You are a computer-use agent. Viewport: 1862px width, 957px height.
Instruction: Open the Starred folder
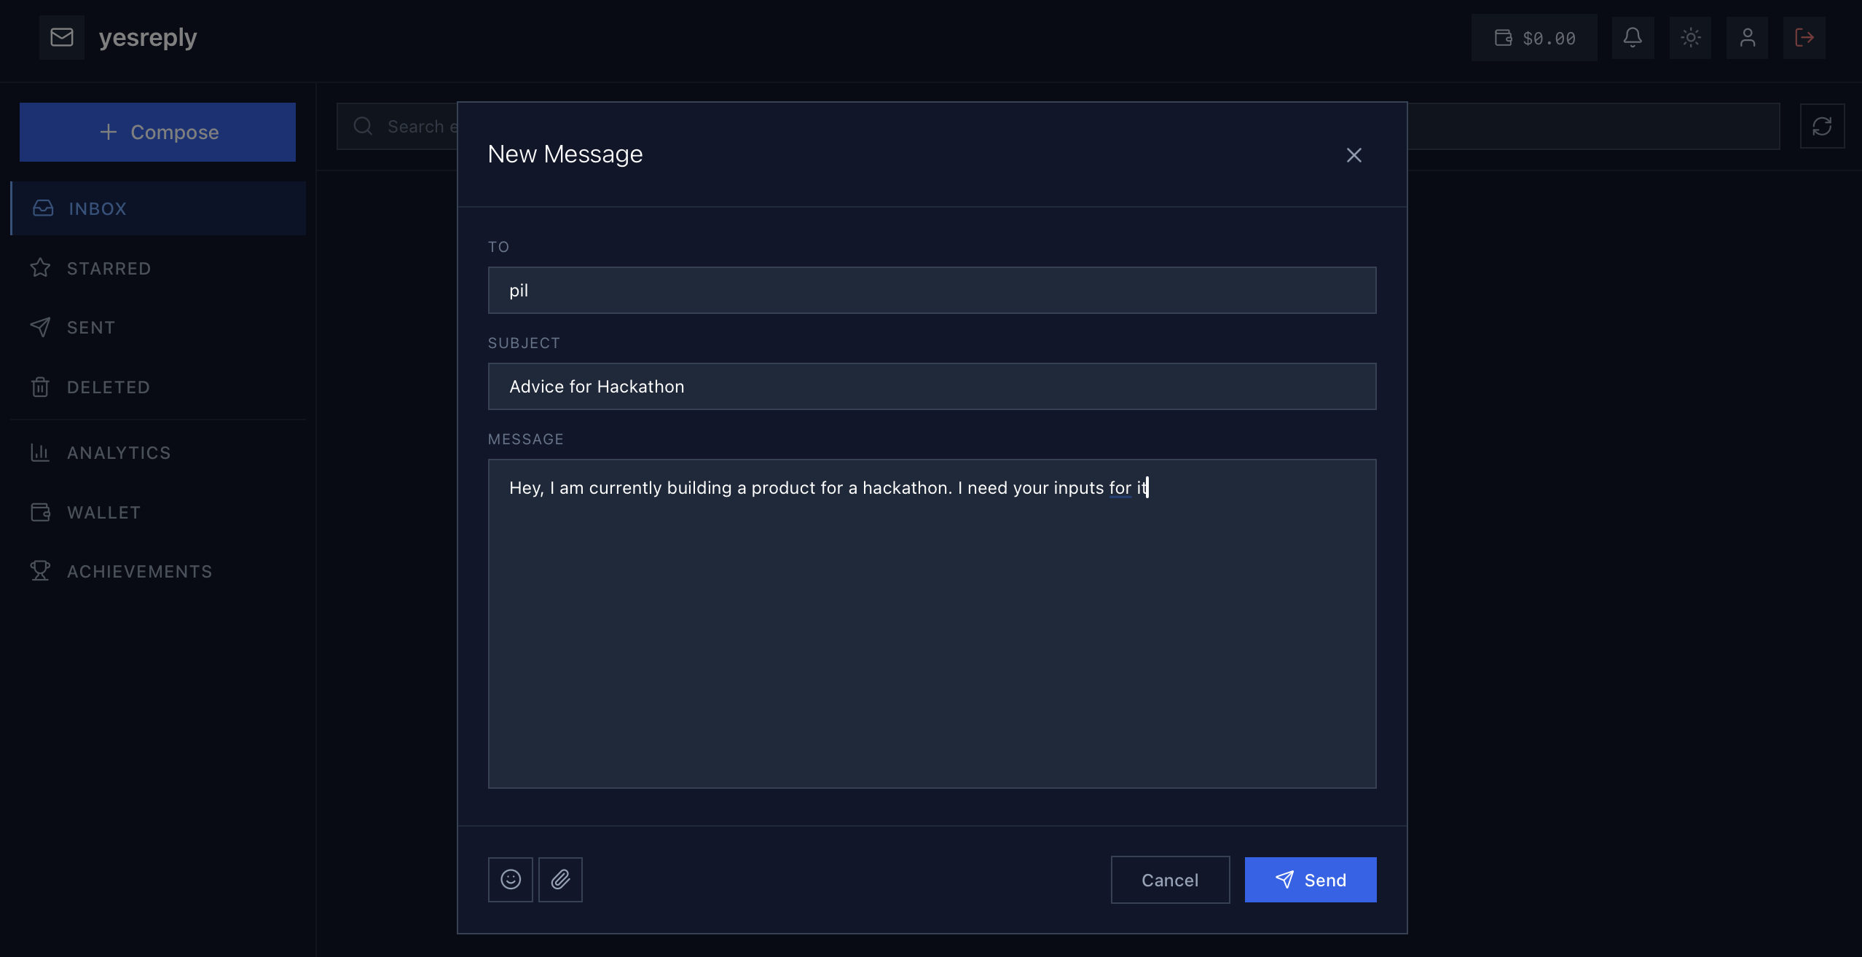[109, 269]
